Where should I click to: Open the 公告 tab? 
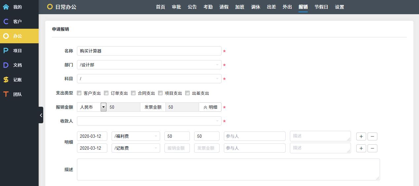(x=192, y=7)
